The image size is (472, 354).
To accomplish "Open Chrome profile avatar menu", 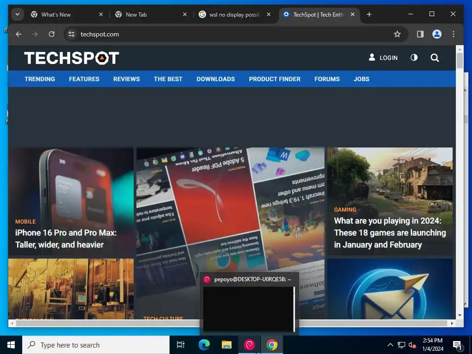I will coord(437,34).
